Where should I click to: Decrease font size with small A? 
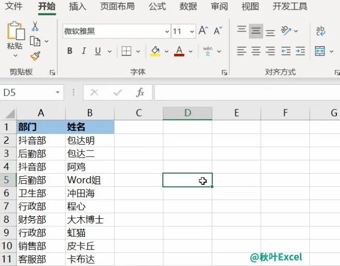point(218,30)
